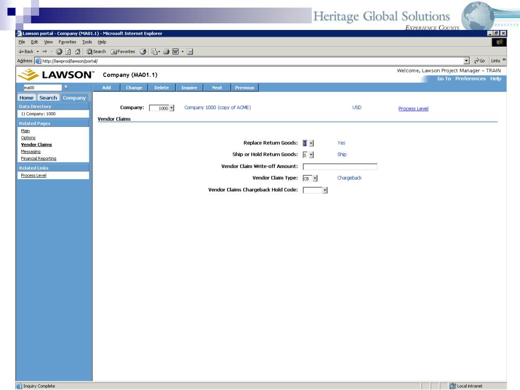Switch to the Search tab
Screen dimensions: 520x390
48,98
